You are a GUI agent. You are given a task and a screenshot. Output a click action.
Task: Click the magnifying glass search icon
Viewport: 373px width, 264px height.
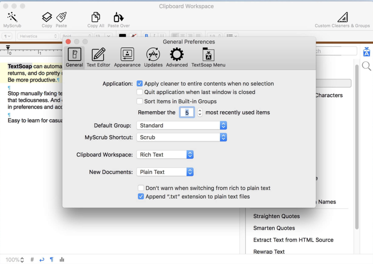pyautogui.click(x=366, y=66)
